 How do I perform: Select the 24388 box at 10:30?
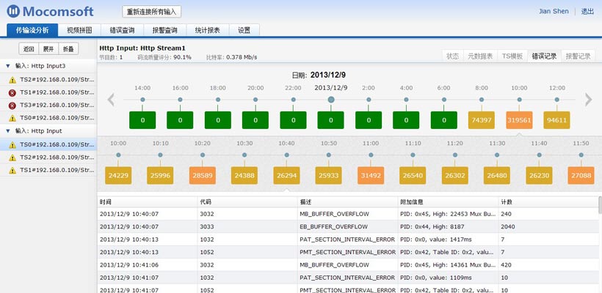244,175
